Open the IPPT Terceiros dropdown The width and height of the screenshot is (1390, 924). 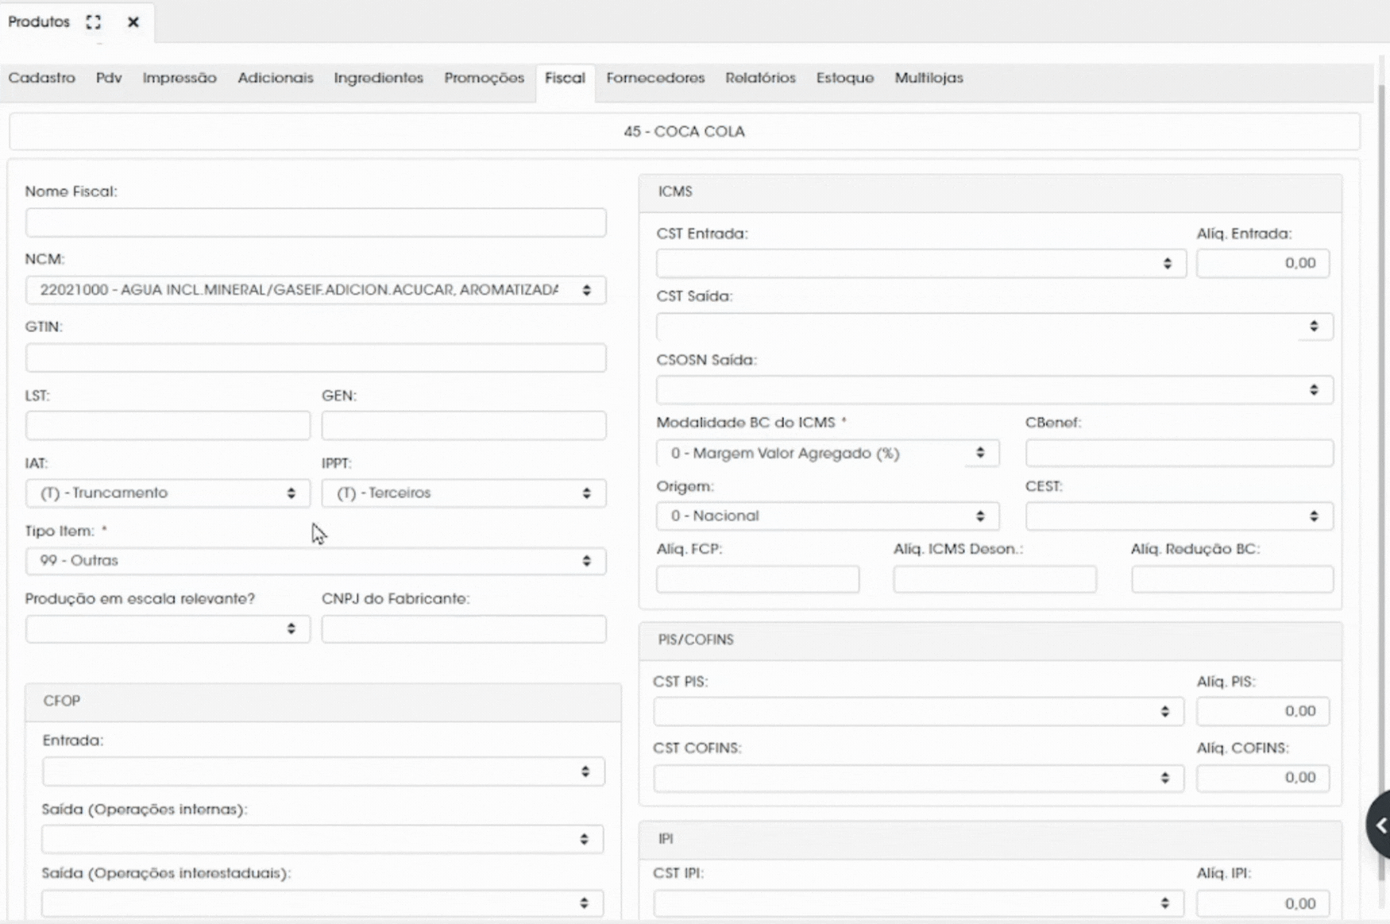click(x=464, y=493)
